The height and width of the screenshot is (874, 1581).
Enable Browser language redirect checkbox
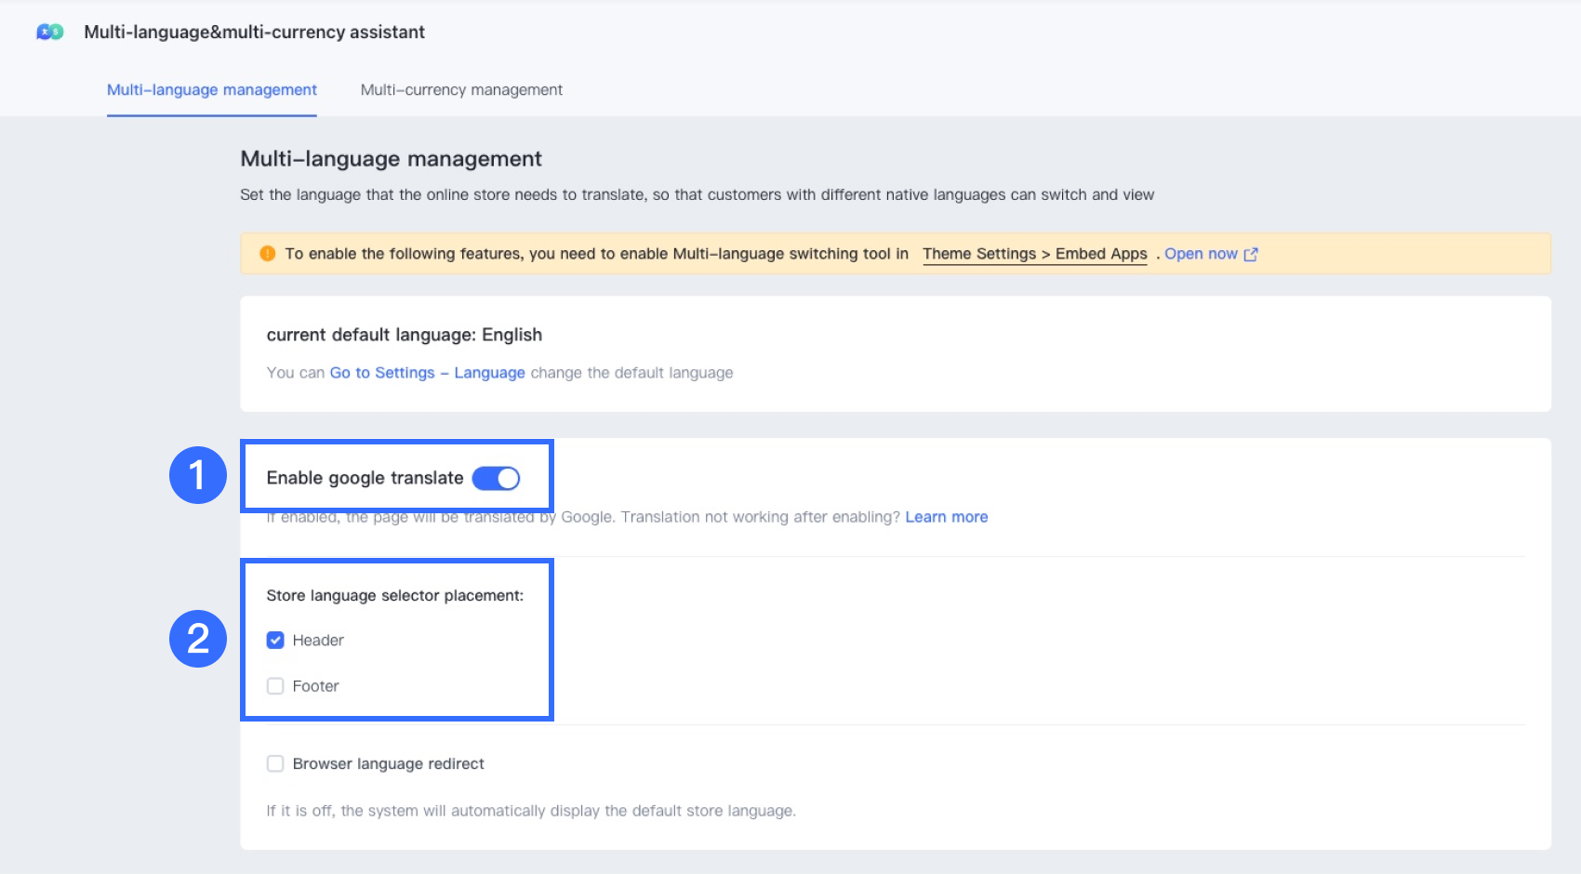(x=275, y=764)
